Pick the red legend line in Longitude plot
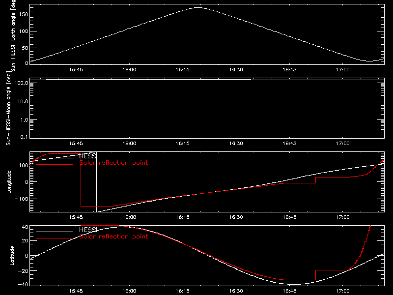This screenshot has width=393, height=295. tap(55, 165)
